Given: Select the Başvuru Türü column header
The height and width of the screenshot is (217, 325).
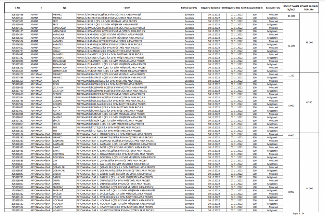Looking at the screenshot, I should pos(273,8).
